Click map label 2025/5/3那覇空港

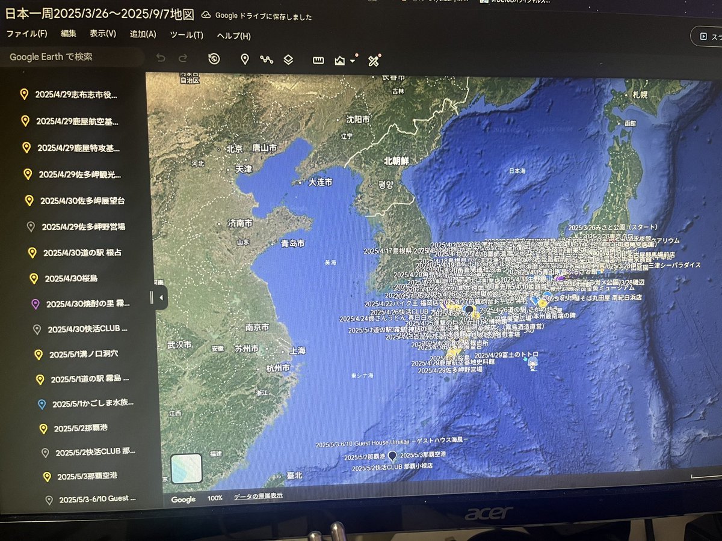pyautogui.click(x=423, y=456)
